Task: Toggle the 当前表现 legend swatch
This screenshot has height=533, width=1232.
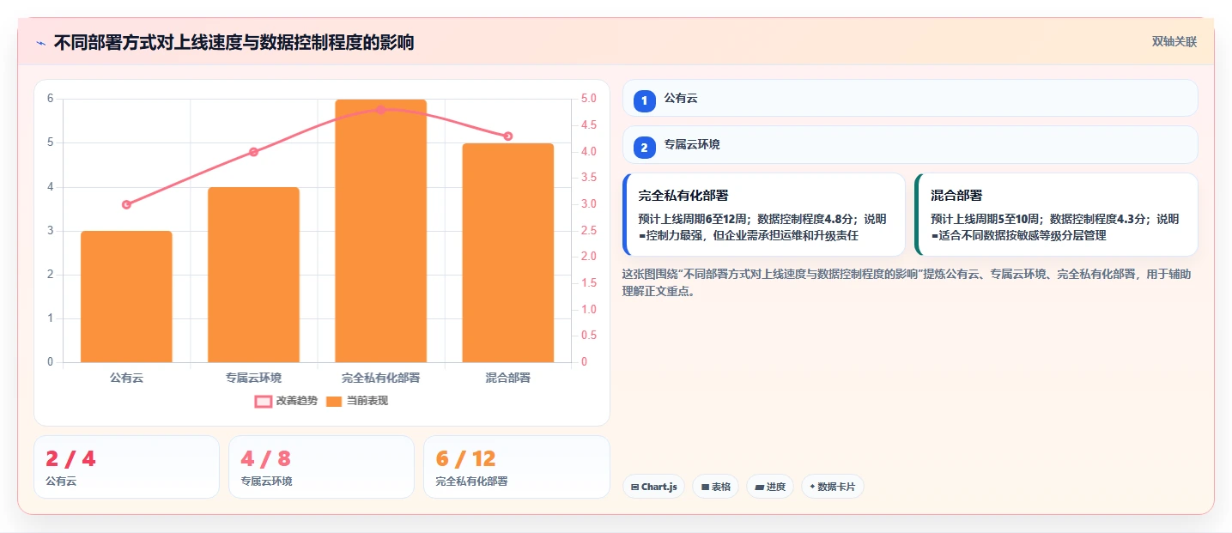Action: click(334, 401)
